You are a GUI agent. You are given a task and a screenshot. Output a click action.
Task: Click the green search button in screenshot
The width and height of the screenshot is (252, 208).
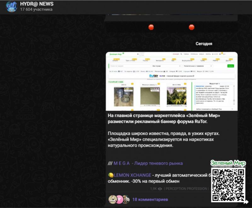click(231, 66)
